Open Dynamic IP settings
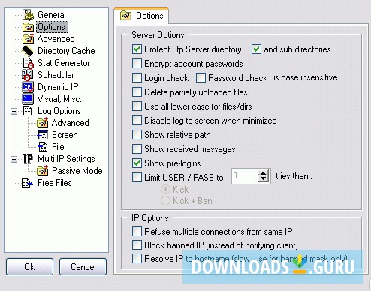Screen dimensions: 371x291 (x=58, y=87)
